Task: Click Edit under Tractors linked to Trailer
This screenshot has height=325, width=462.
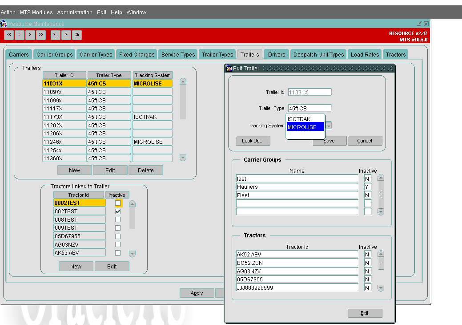Action: point(112,266)
